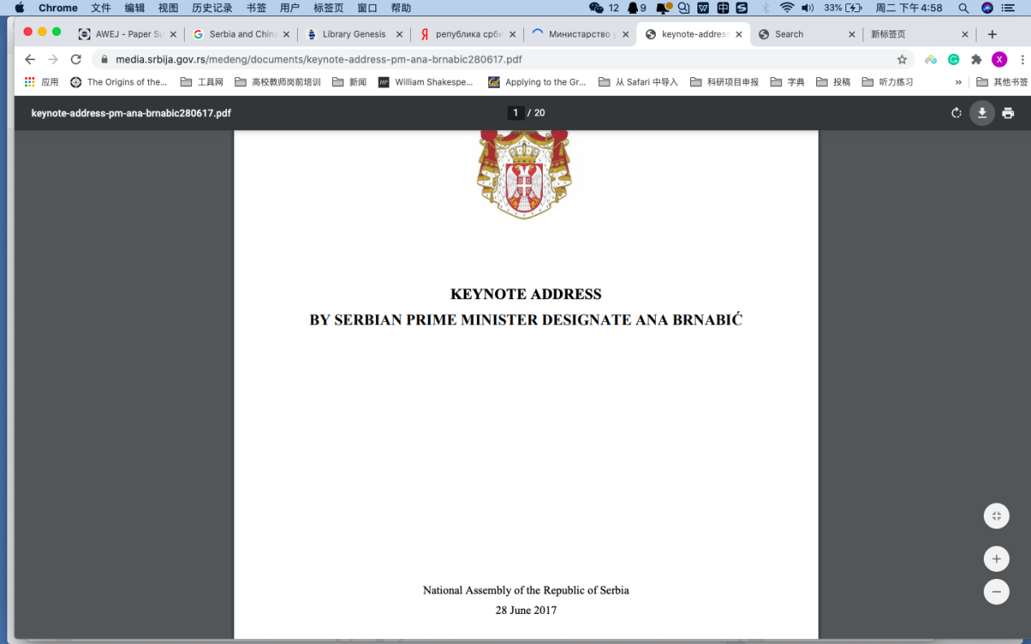
Task: Open Wi-Fi status menu
Action: [786, 7]
